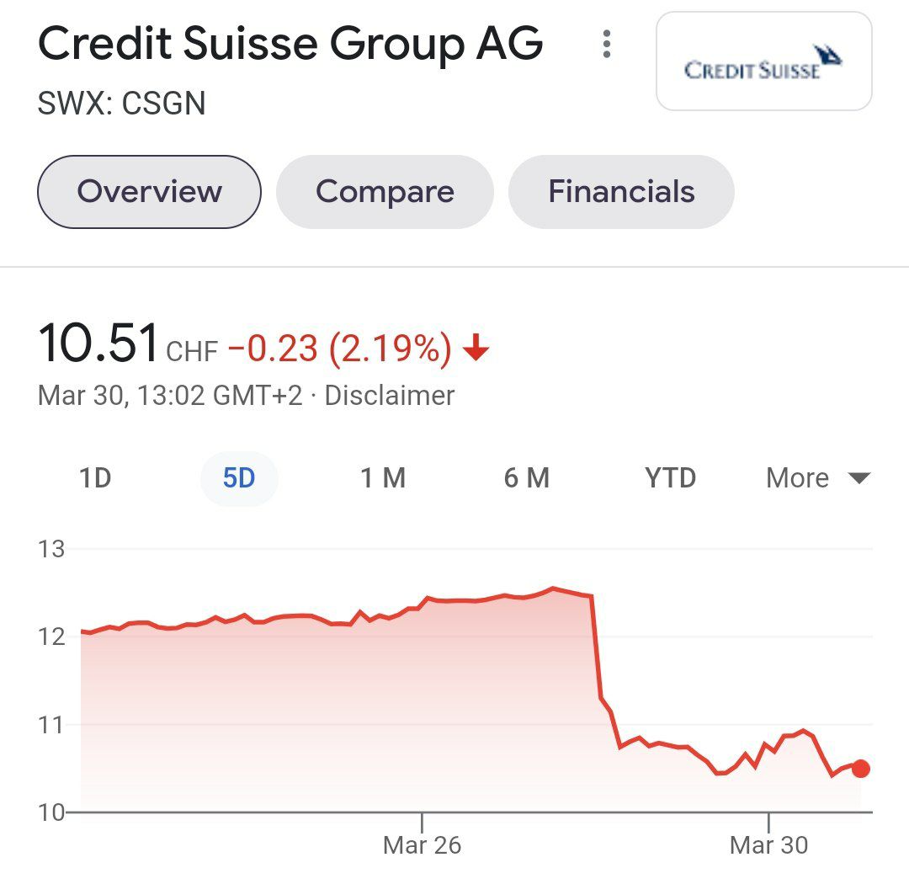Screen dimensions: 909x884
Task: Open the three-dot overflow menu
Action: [x=605, y=44]
